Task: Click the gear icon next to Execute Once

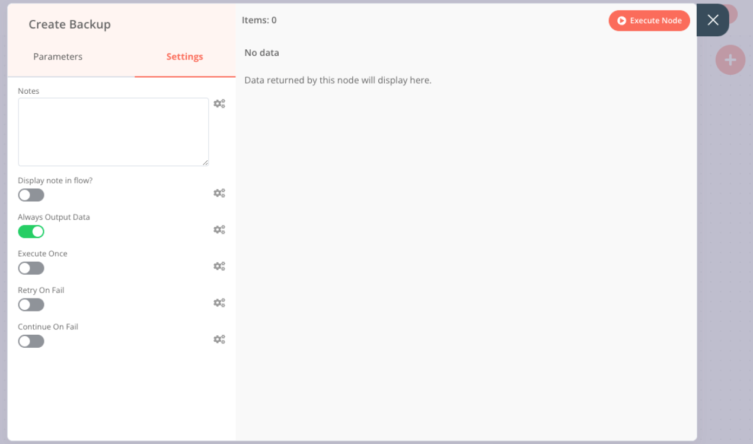Action: (219, 266)
